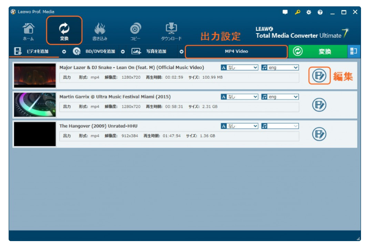Click the key registration icon
Screen dimensions: 371x247
click(x=297, y=12)
